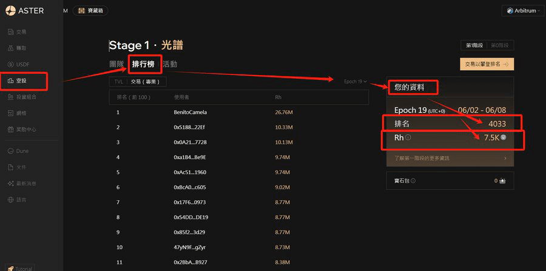
Task: Click the 寶藏箱 treasure chest button
Action: pyautogui.click(x=90, y=11)
